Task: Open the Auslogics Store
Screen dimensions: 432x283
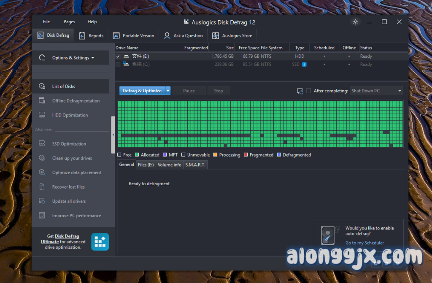Action: pyautogui.click(x=216, y=36)
